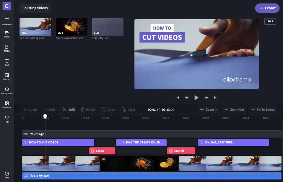The image size is (283, 182).
Task: Skip to the end of the video
Action: 215,97
